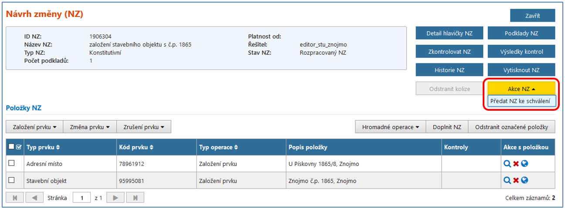Viewport: 565px width, 208px height.
Task: Toggle select-all checkbox in table header
Action: pyautogui.click(x=12, y=147)
